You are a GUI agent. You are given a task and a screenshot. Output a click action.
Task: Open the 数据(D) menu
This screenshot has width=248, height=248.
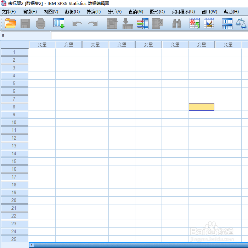pos(72,12)
